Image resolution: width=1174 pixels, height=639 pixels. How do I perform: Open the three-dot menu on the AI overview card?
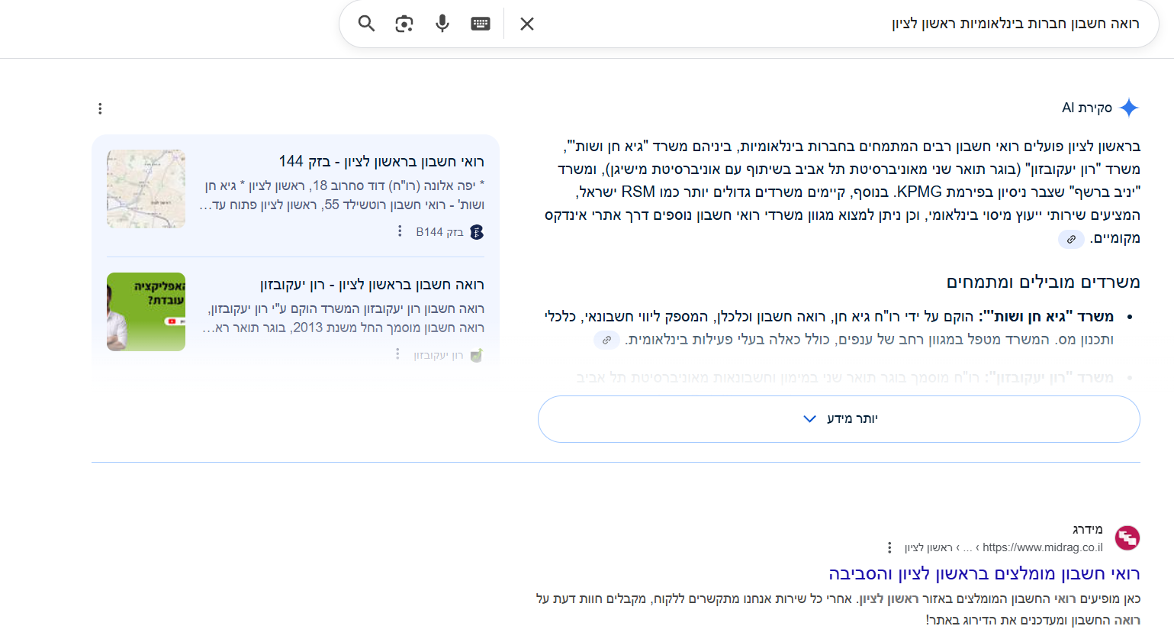pyautogui.click(x=100, y=108)
